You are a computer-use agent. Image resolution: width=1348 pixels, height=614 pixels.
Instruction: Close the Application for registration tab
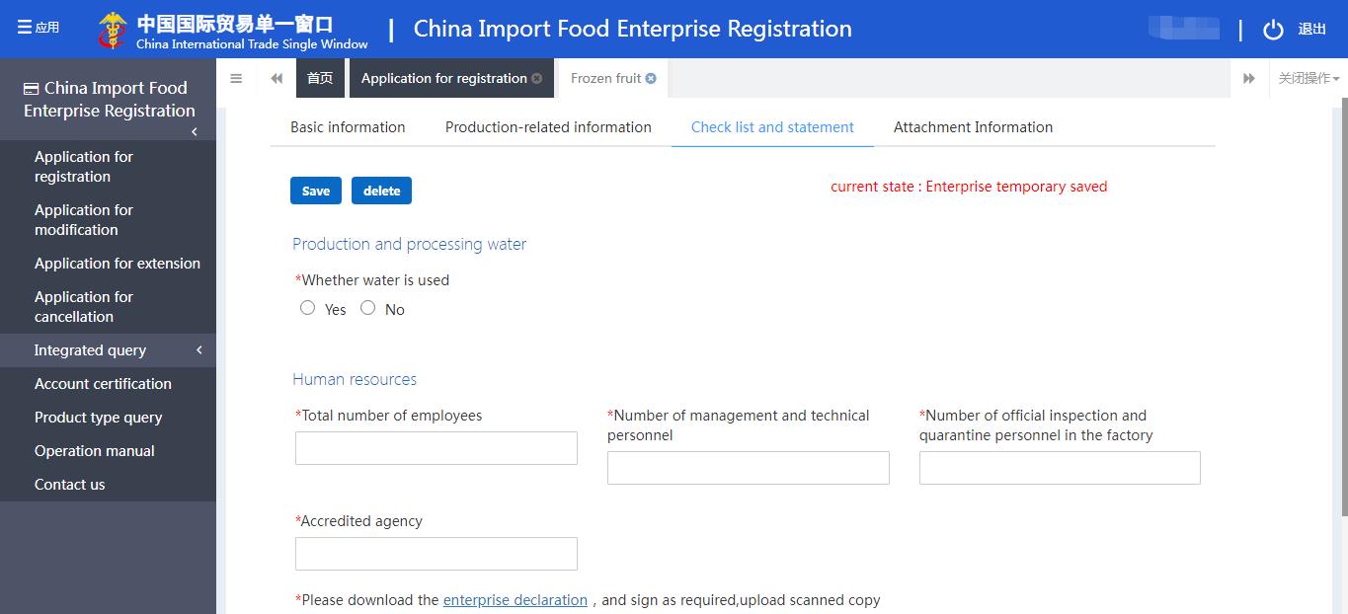(x=536, y=79)
